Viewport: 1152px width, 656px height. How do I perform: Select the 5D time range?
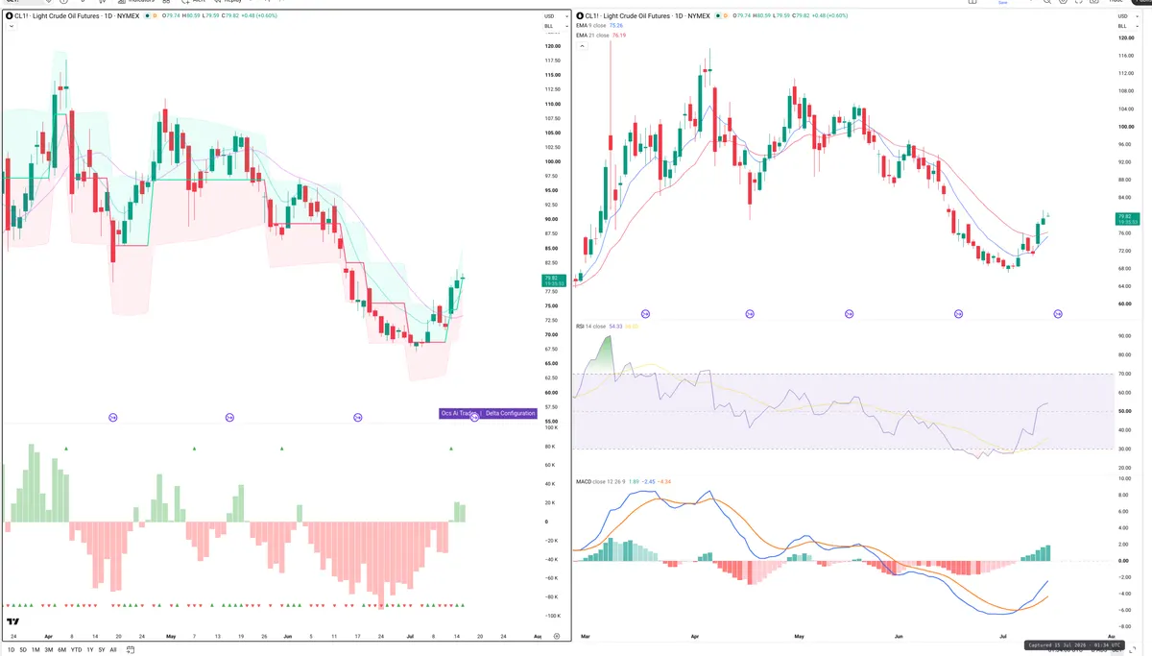(23, 650)
